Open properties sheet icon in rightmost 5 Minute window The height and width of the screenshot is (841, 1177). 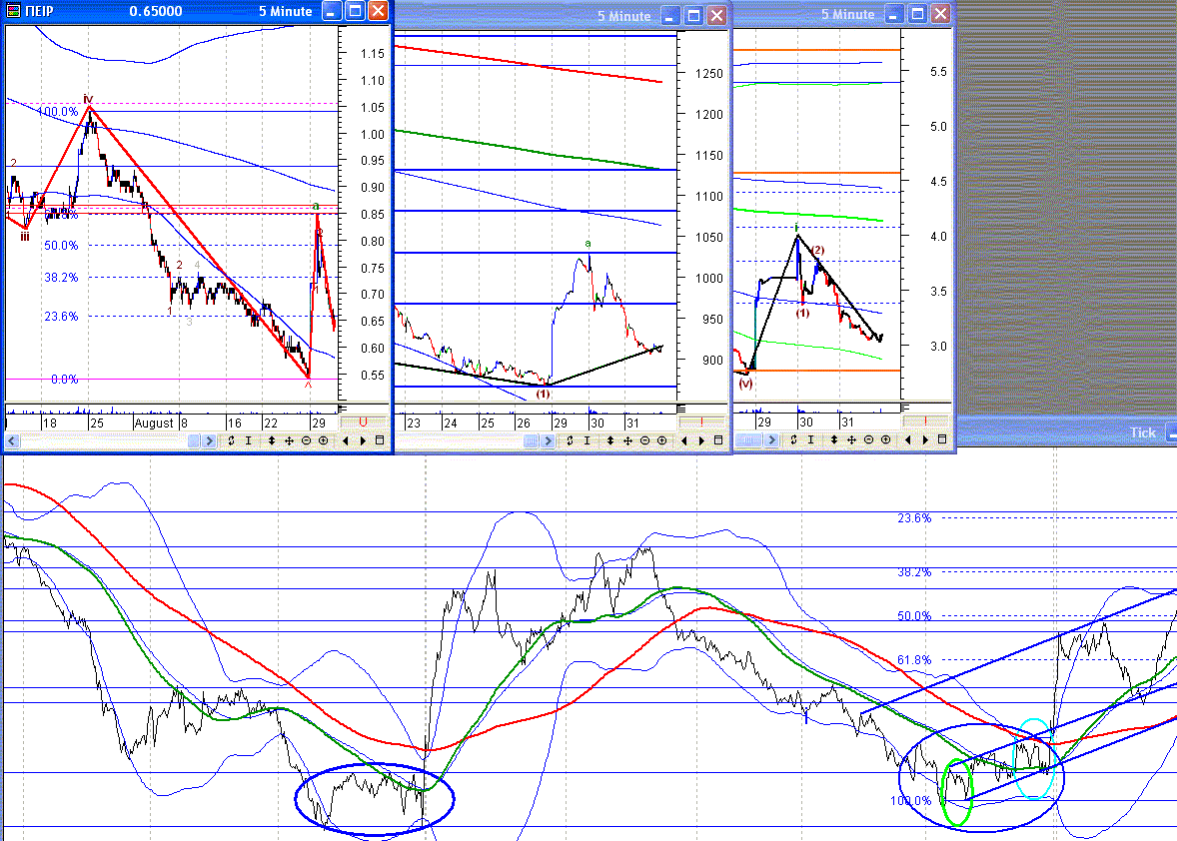(942, 439)
